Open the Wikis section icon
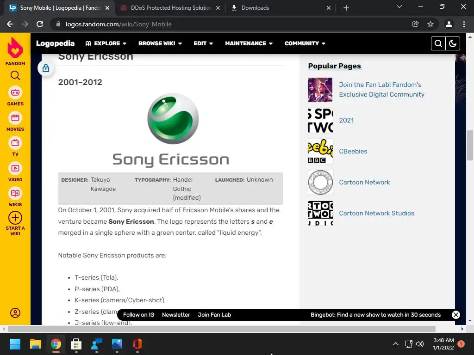 pyautogui.click(x=15, y=194)
